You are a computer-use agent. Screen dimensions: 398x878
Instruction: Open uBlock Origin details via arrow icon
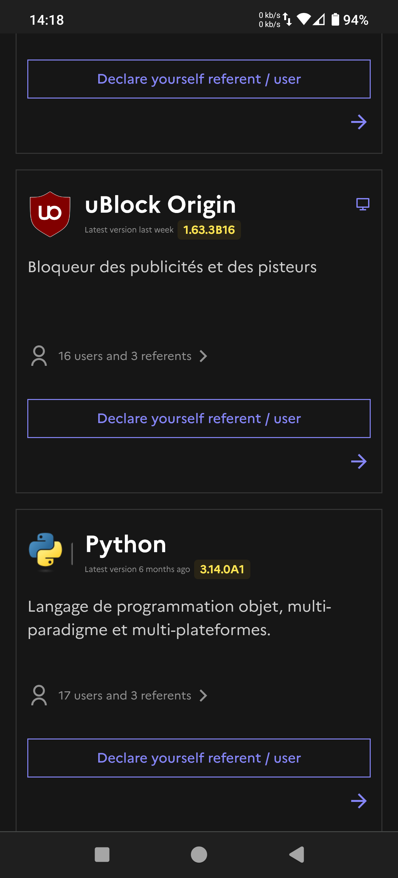[359, 461]
